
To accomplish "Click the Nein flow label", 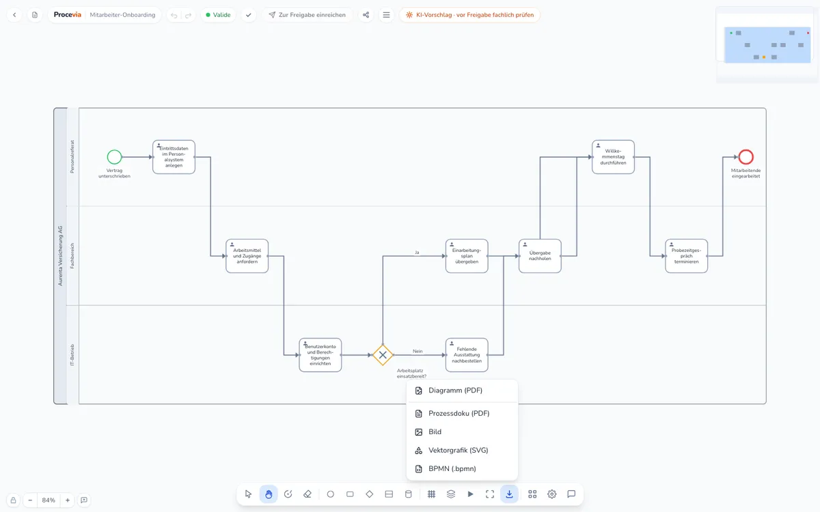I will coord(418,352).
